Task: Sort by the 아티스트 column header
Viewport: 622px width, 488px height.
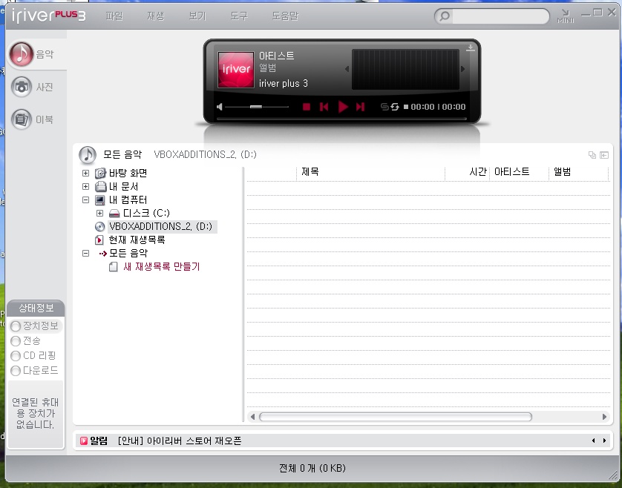Action: click(x=520, y=172)
